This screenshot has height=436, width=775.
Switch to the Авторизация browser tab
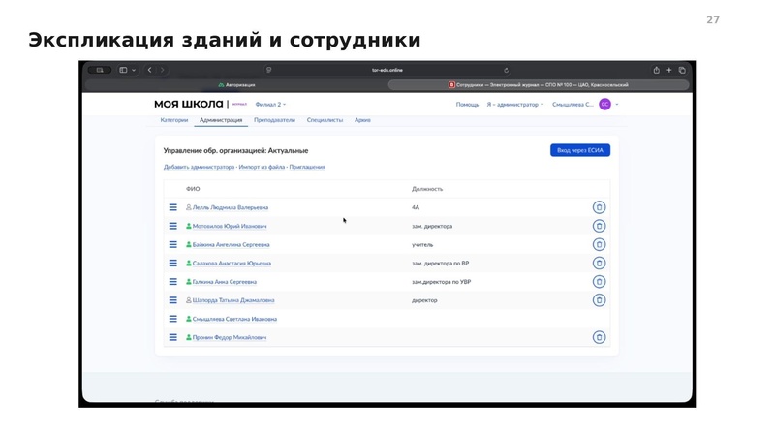(236, 85)
